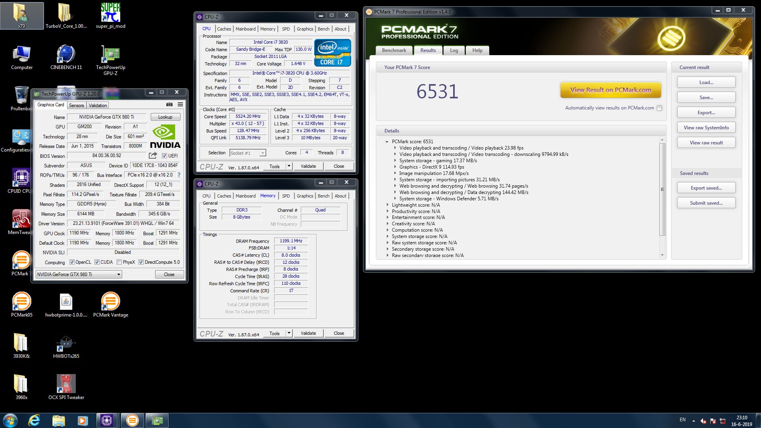Click View raw SystemInfo button
Viewport: 761px width, 428px height.
[x=706, y=128]
